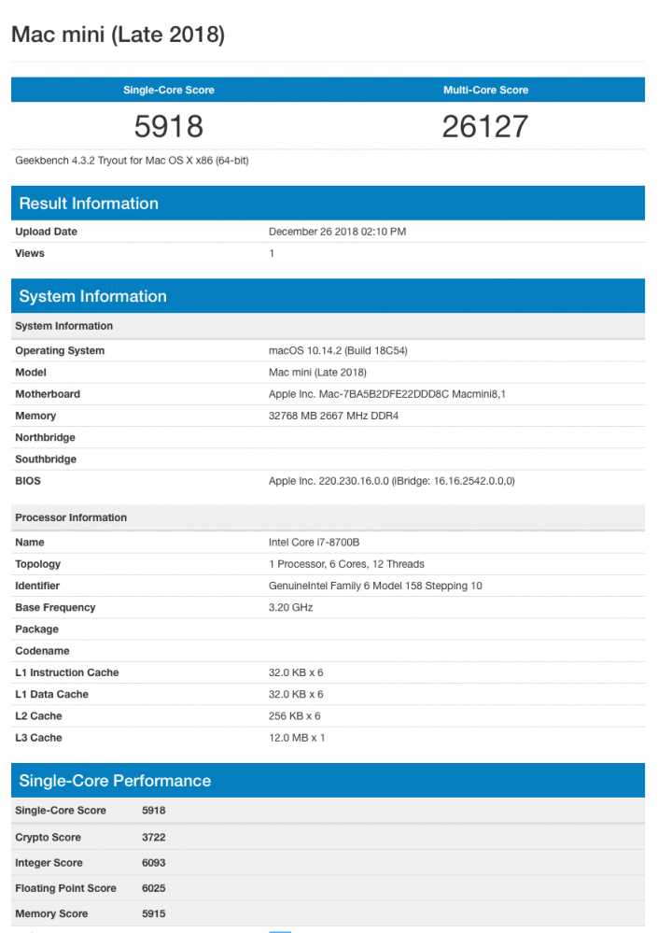The width and height of the screenshot is (672, 933).
Task: Select the macOS 10.14.2 (Build 18C54) value
Action: coord(338,350)
